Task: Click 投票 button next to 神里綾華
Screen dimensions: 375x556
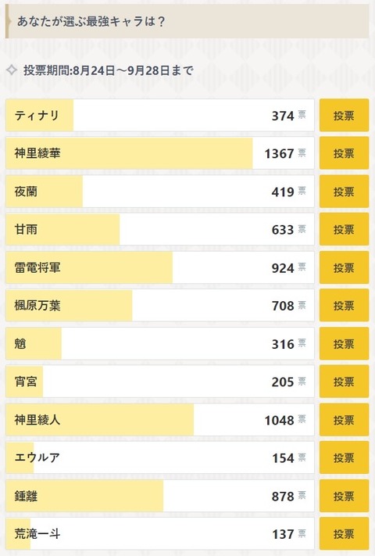Action: click(344, 153)
